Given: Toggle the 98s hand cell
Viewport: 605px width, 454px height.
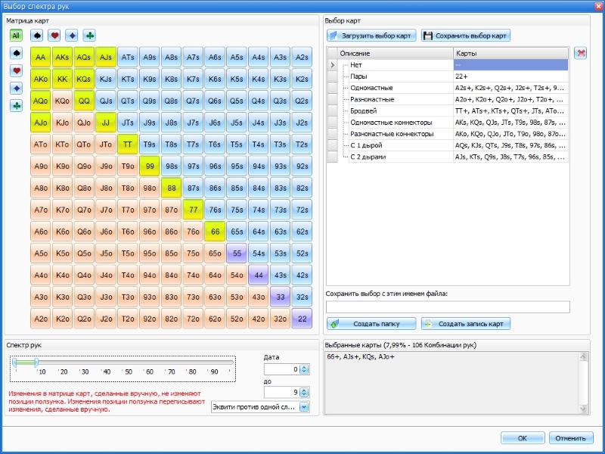Looking at the screenshot, I should coord(172,166).
